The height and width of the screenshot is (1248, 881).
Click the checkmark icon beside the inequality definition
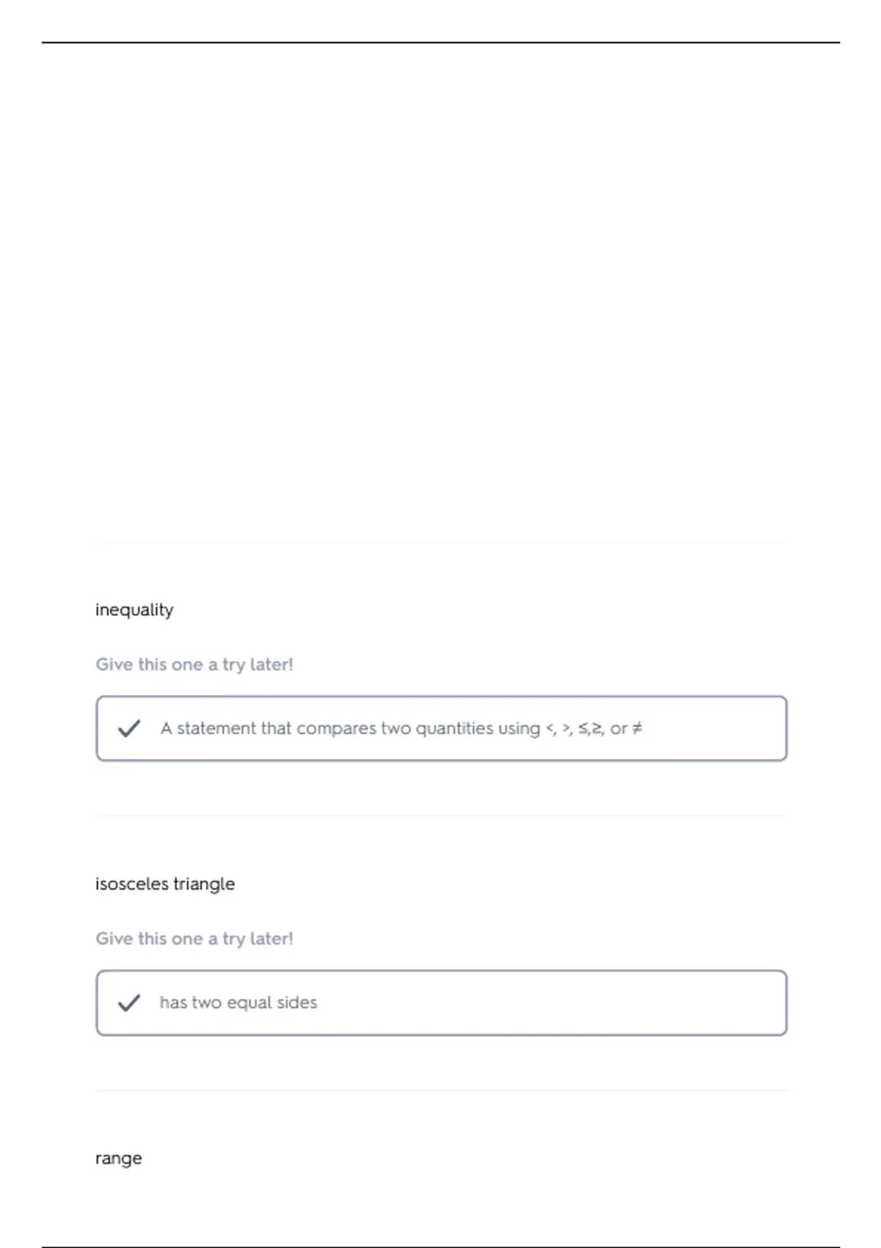(128, 728)
